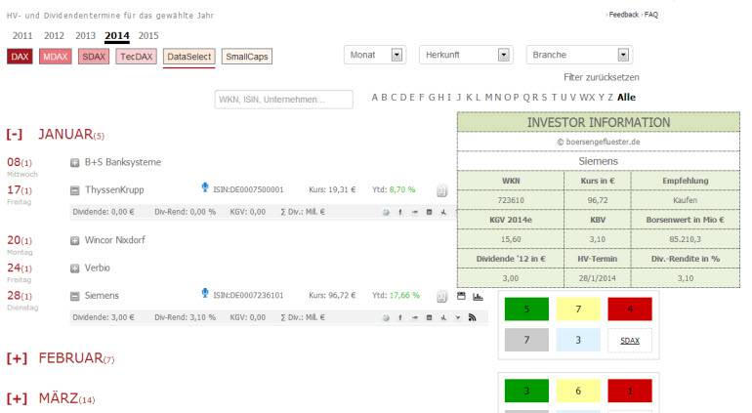Click the globe icon in ThyssenKrupp details bar

point(386,212)
